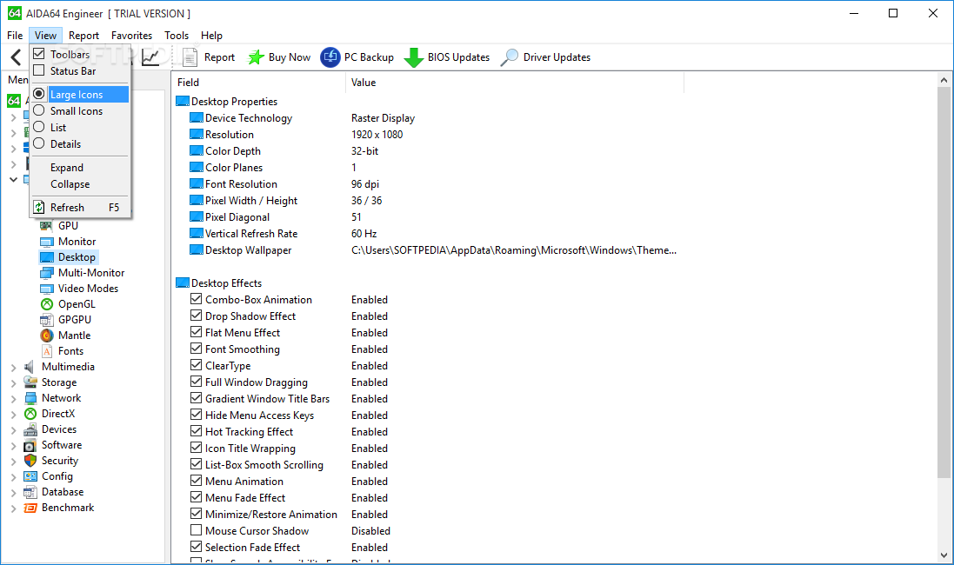Click the DirectX green X icon

click(30, 414)
